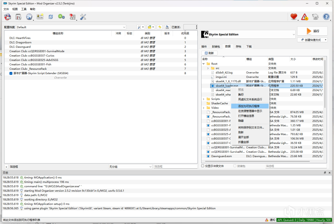Click the refresh arrows icon in main toolbar
The width and height of the screenshot is (334, 224).
coord(51,17)
